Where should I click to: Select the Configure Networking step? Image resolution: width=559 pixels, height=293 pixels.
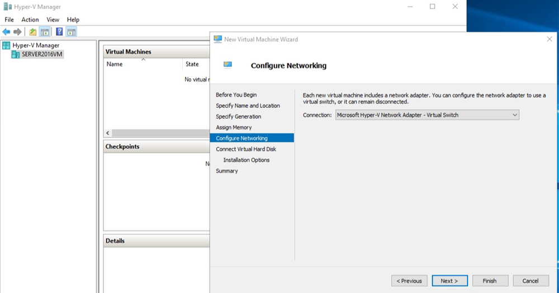click(252, 138)
